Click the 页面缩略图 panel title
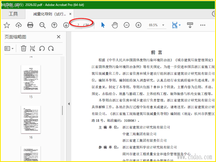 (15, 37)
